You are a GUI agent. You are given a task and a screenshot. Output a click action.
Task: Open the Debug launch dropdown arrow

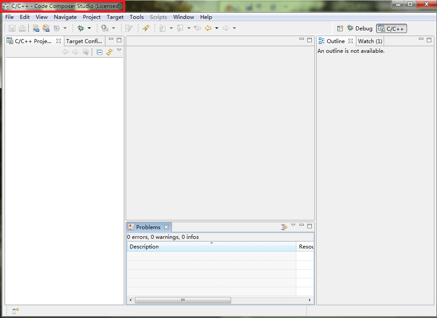click(x=90, y=28)
